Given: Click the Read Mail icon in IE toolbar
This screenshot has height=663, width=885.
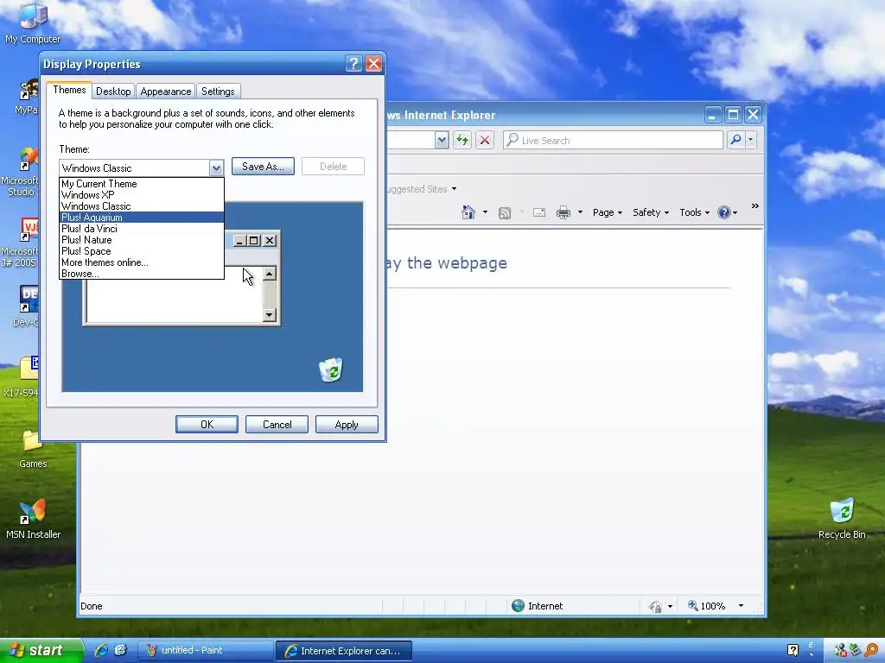Looking at the screenshot, I should (x=539, y=212).
